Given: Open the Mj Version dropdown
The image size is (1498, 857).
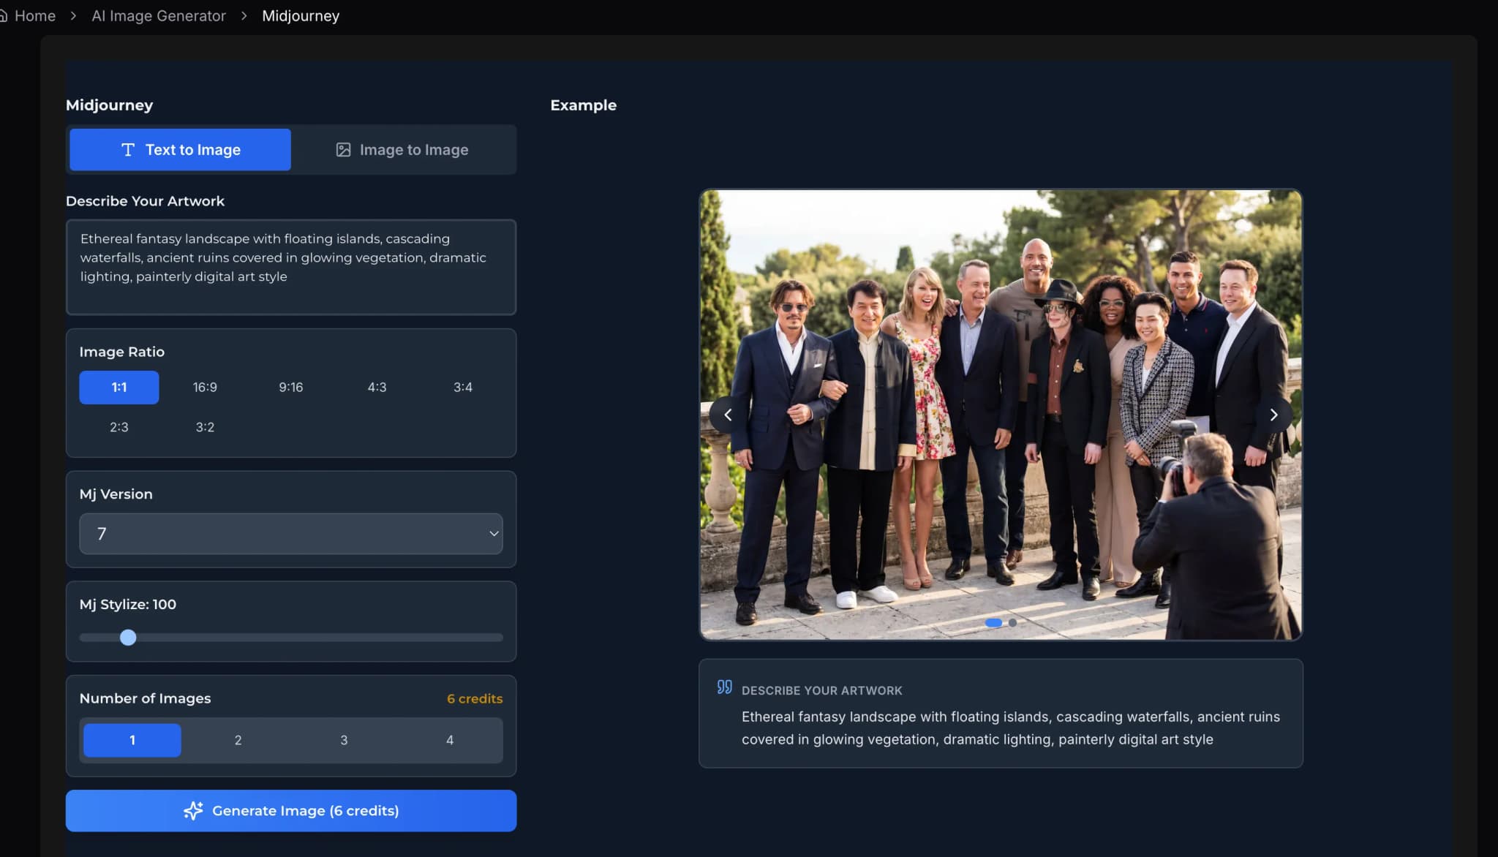Looking at the screenshot, I should [x=290, y=534].
